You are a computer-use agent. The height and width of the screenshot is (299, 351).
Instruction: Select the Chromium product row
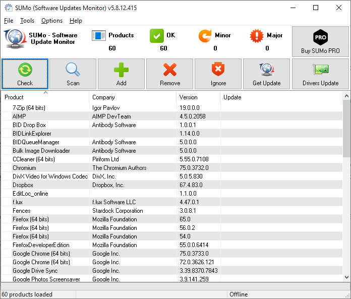coord(172,167)
